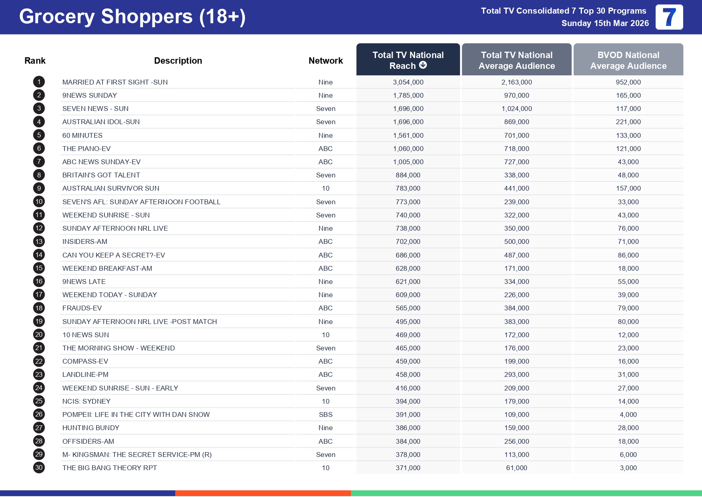Select BVOD National Average Audience header
The image size is (702, 497).
pos(628,60)
